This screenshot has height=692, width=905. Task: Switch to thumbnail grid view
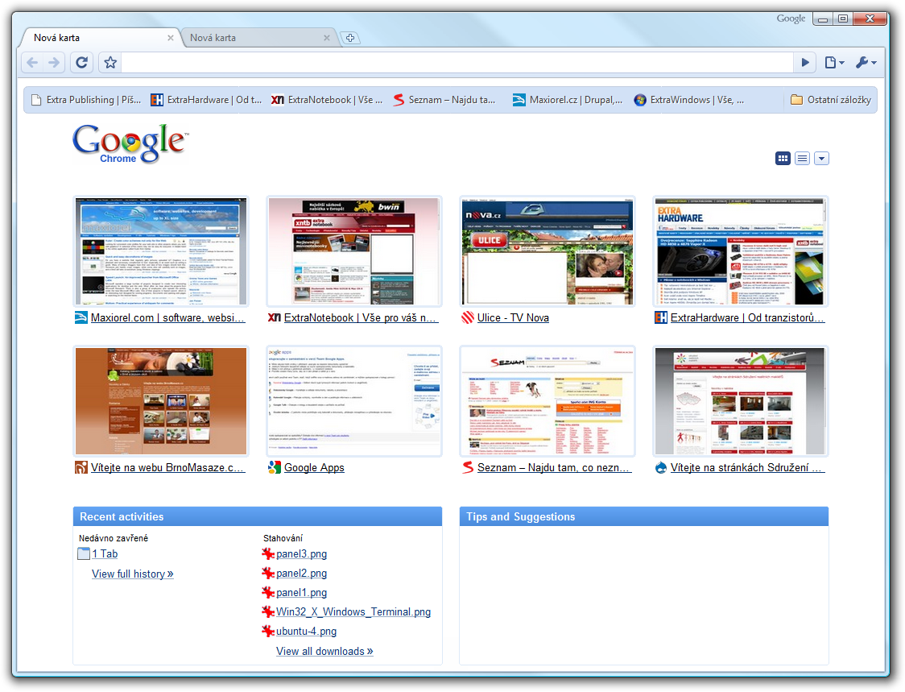pos(783,158)
